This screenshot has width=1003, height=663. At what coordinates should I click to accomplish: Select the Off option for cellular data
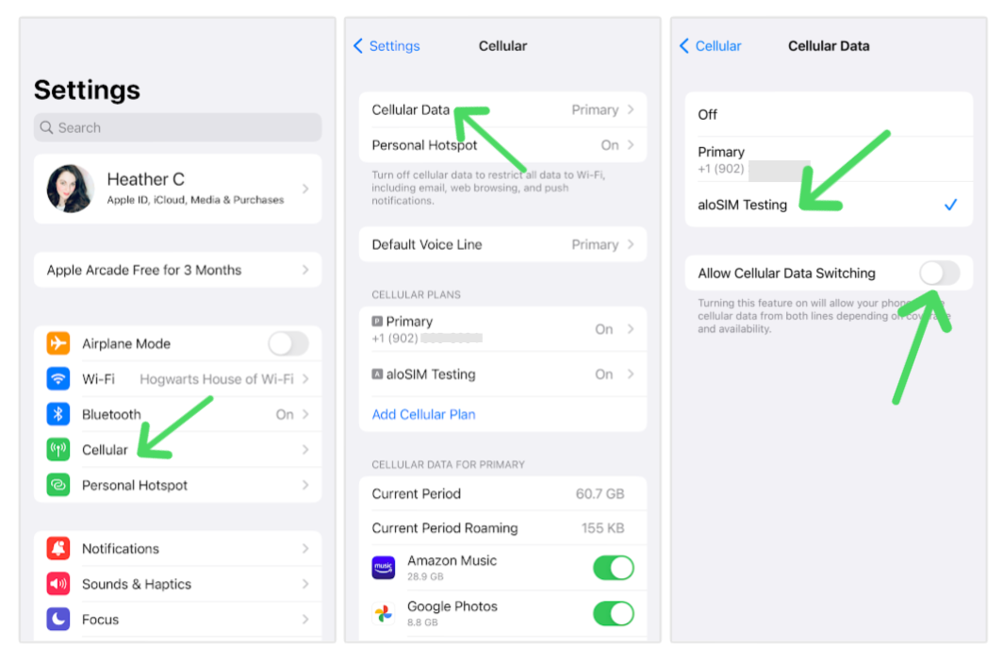pos(828,114)
